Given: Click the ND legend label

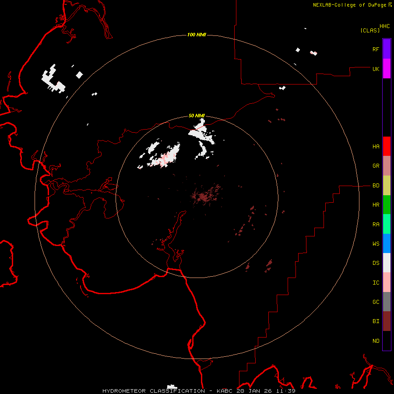Looking at the screenshot, I should click(x=376, y=341).
